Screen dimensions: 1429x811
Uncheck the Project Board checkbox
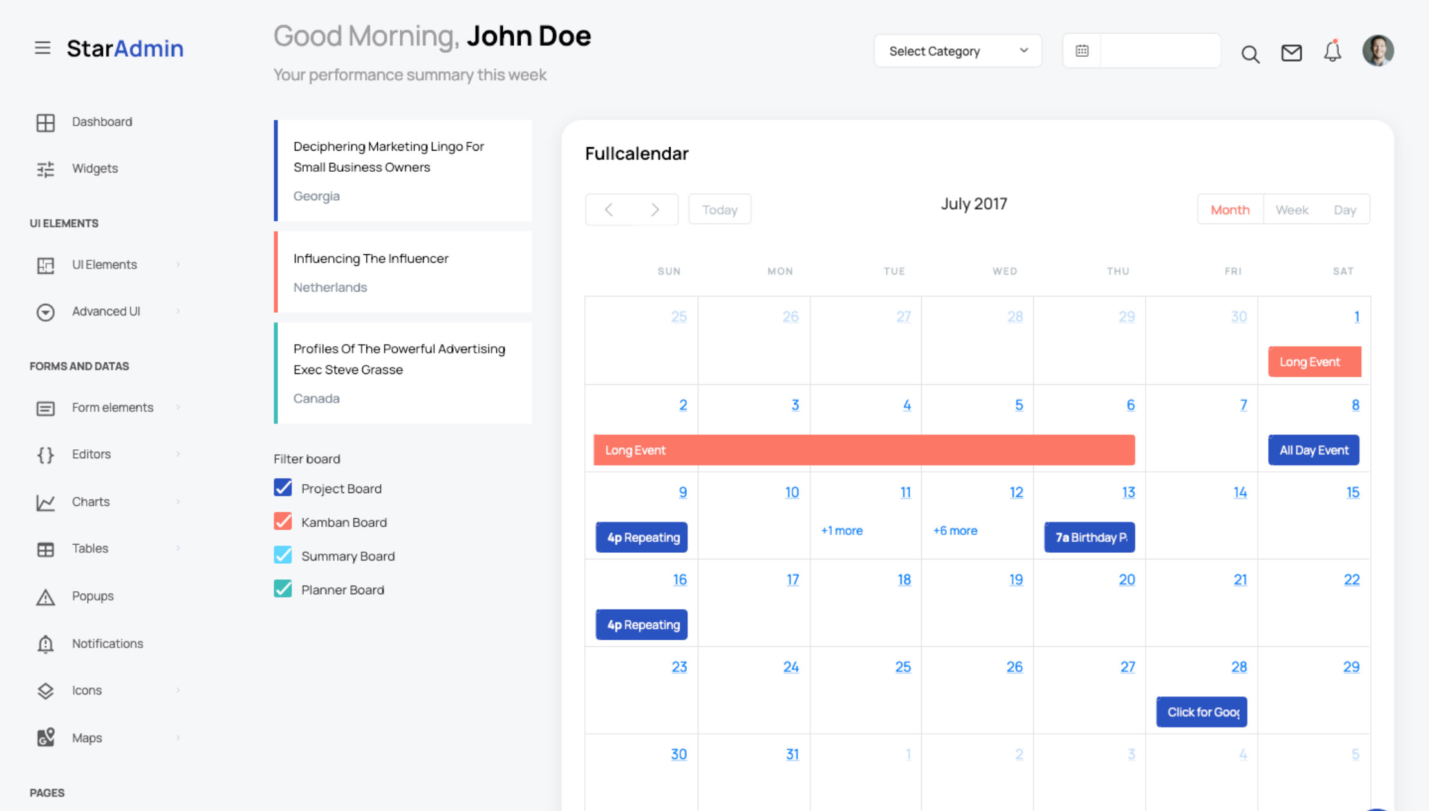283,487
